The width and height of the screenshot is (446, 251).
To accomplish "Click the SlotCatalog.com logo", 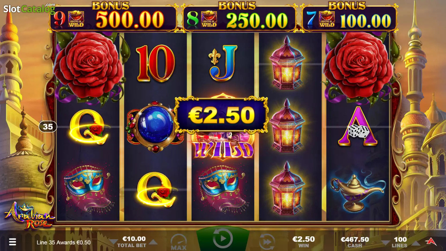I will tap(29, 9).
